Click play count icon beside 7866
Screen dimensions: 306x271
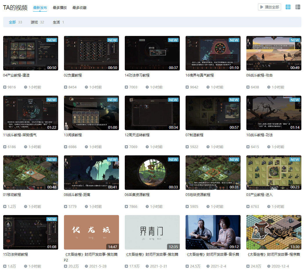tap(126, 207)
